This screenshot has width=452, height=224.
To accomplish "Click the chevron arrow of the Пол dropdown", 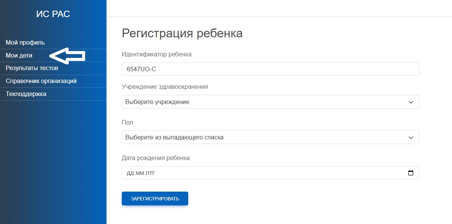I will (x=411, y=138).
